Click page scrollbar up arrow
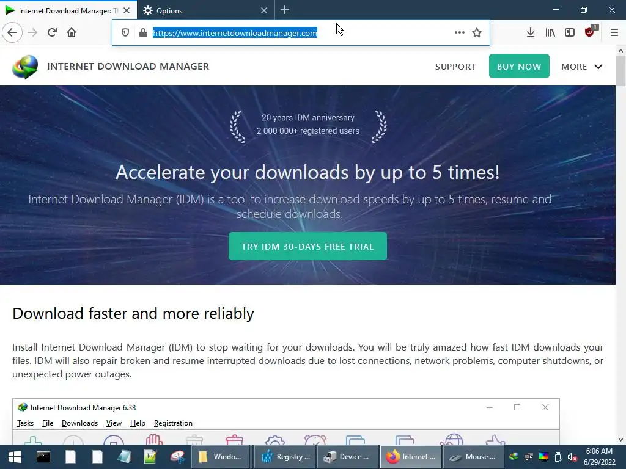 pyautogui.click(x=621, y=51)
